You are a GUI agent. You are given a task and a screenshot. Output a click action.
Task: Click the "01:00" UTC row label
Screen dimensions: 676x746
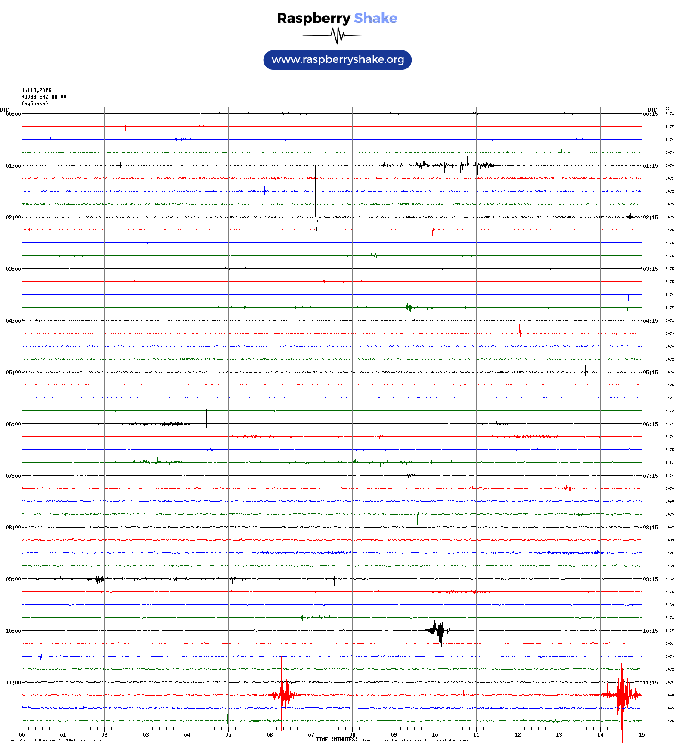click(x=13, y=166)
